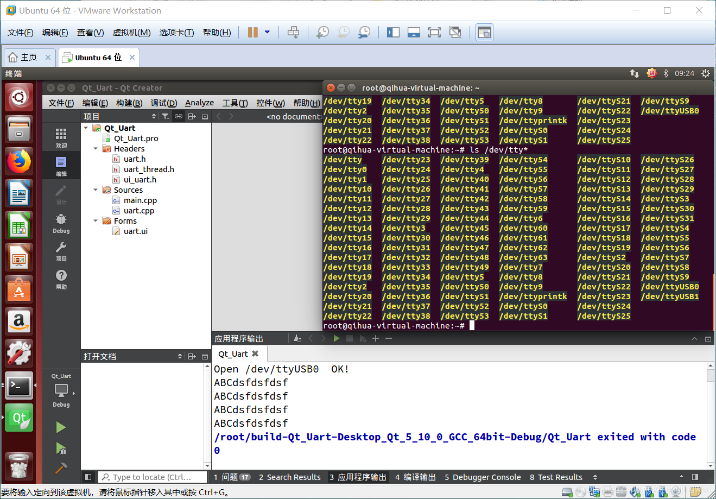Collapse the Qt_Uart project root node
This screenshot has width=716, height=499.
(x=86, y=128)
